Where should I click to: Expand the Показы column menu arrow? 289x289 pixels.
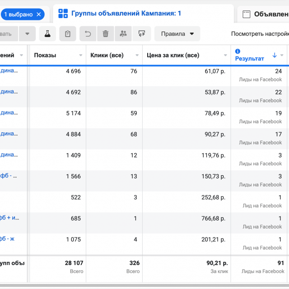coord(81,56)
